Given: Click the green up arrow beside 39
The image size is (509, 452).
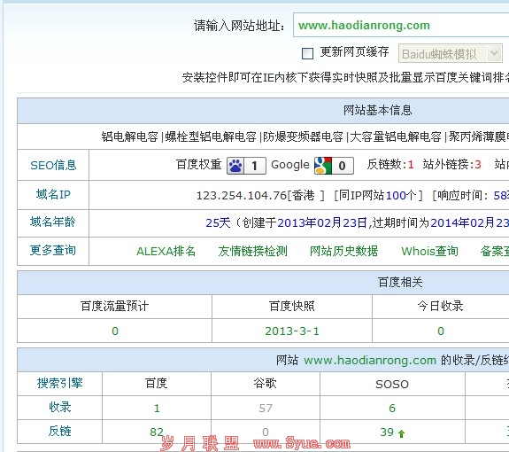Looking at the screenshot, I should [x=401, y=433].
